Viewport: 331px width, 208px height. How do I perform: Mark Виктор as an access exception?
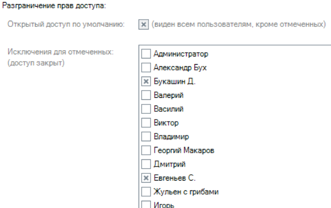pyautogui.click(x=146, y=123)
